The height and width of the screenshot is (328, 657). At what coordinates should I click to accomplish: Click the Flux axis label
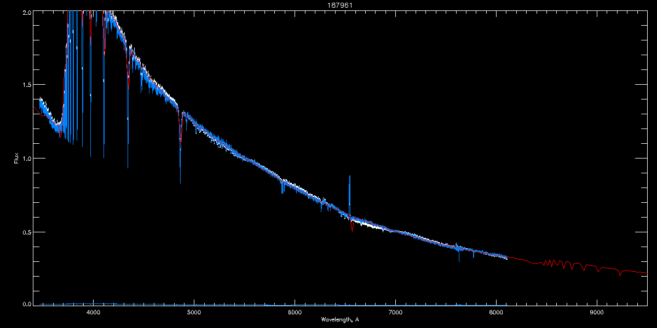pyautogui.click(x=16, y=159)
